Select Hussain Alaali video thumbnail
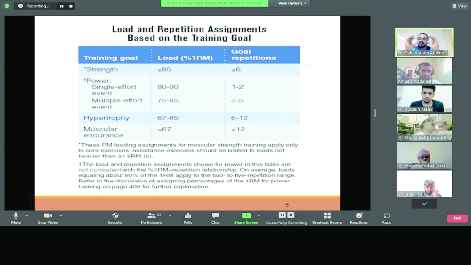Image resolution: width=471 pixels, height=265 pixels. tap(424, 99)
